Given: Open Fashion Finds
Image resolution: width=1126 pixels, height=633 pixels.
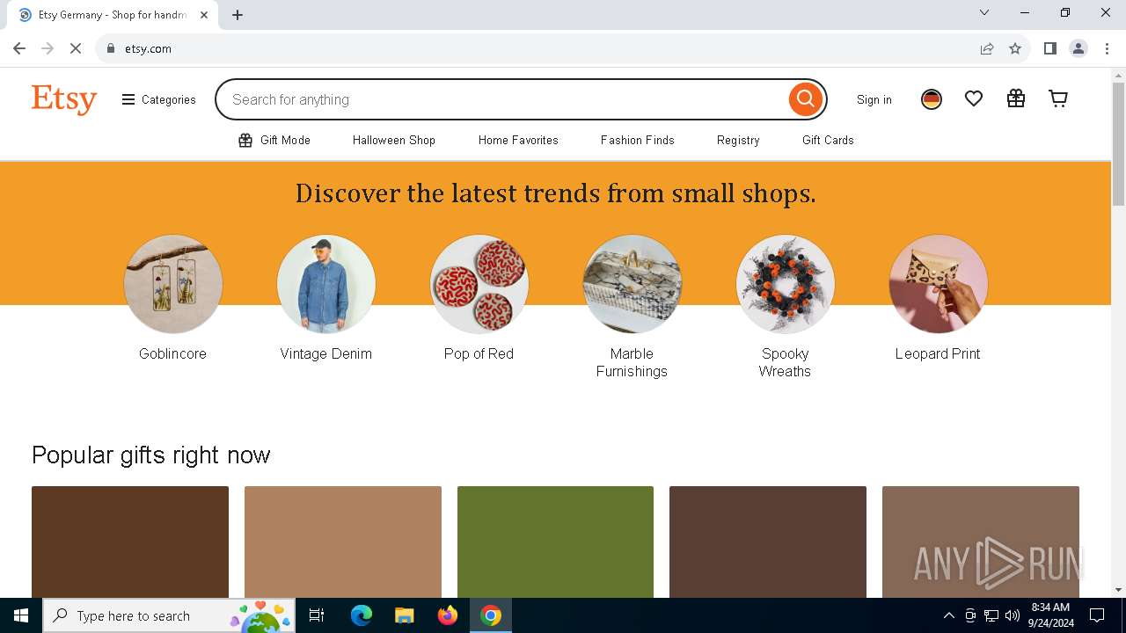Looking at the screenshot, I should tap(638, 140).
